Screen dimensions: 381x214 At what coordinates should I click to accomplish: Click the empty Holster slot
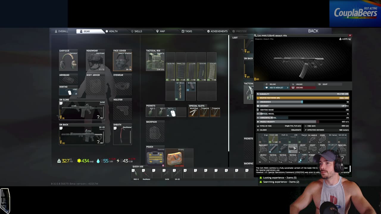coord(122,111)
